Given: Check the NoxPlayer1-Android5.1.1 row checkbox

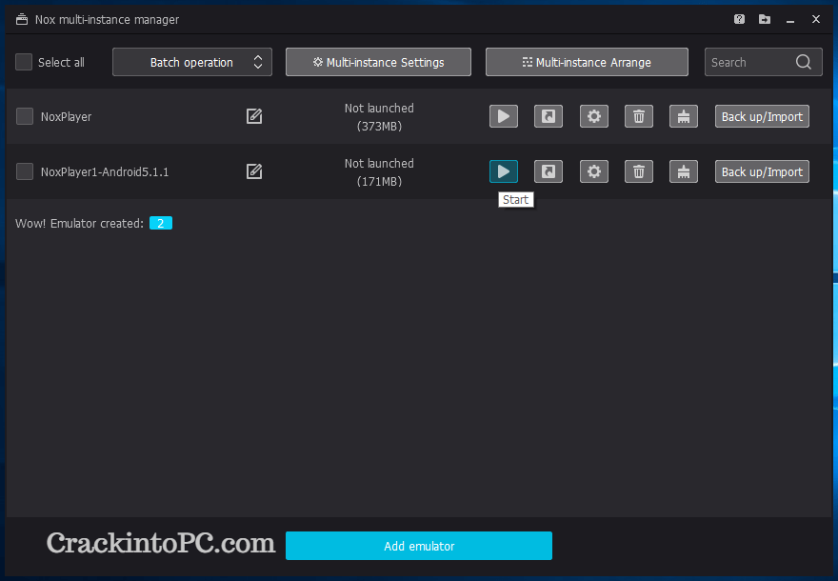Looking at the screenshot, I should click(x=25, y=171).
